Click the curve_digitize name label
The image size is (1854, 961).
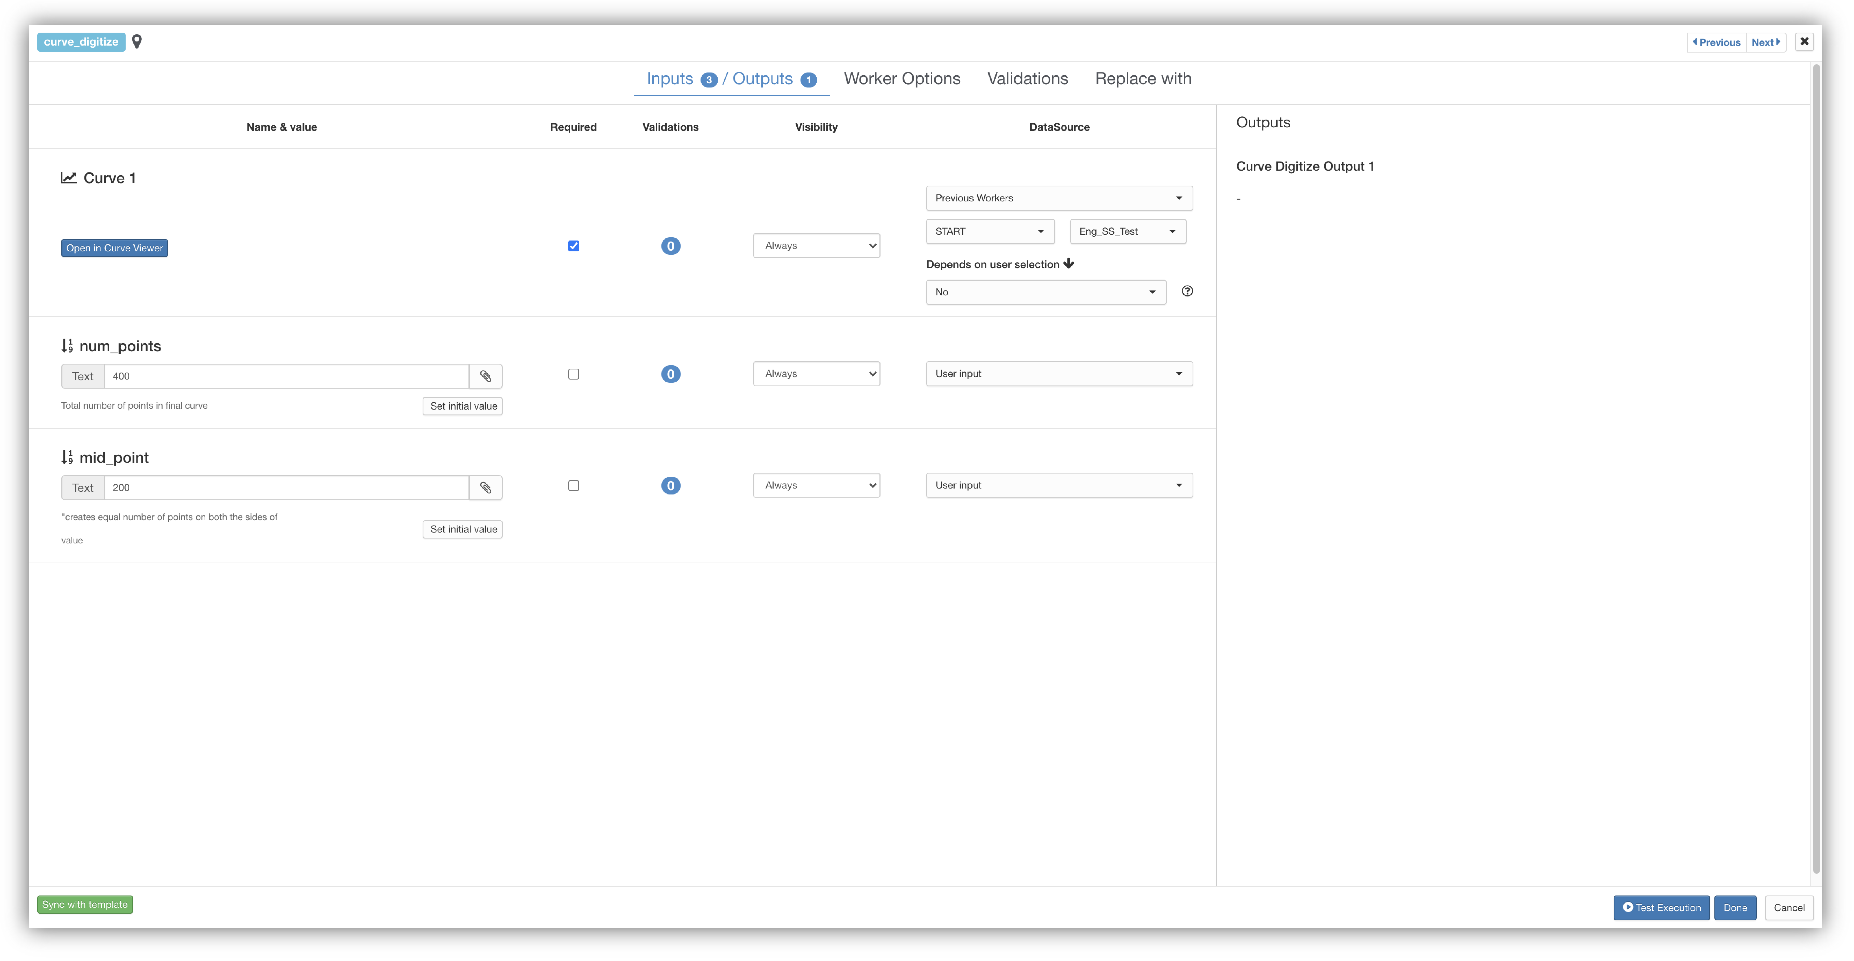coord(81,42)
